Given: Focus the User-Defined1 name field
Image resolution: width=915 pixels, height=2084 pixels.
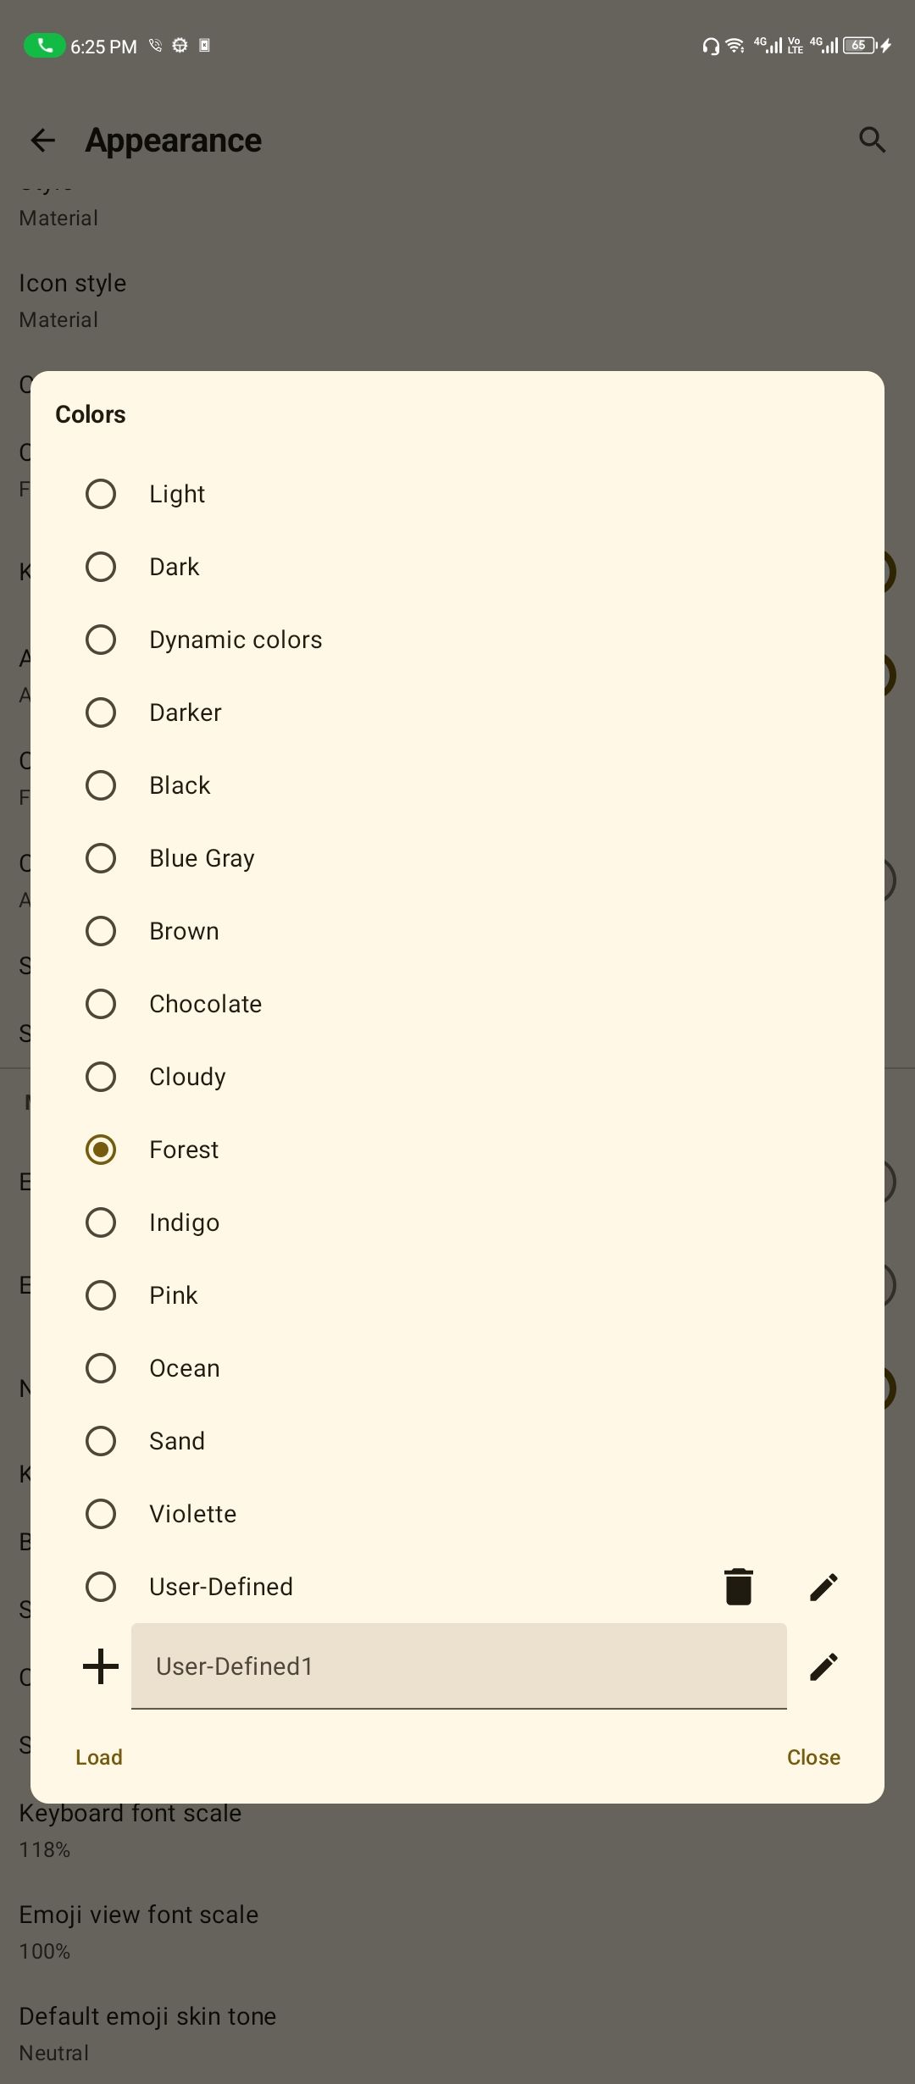Looking at the screenshot, I should click(x=459, y=1666).
